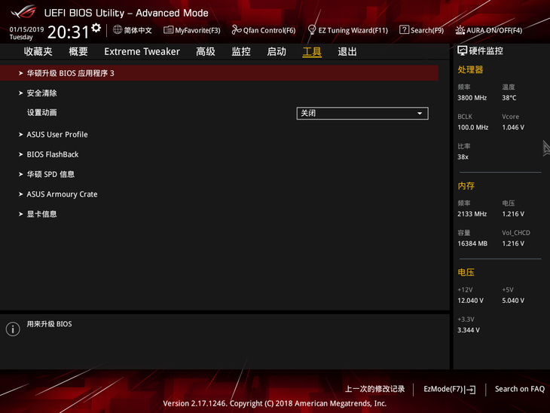Switch to the 启动 tab
This screenshot has width=550, height=413.
[277, 51]
